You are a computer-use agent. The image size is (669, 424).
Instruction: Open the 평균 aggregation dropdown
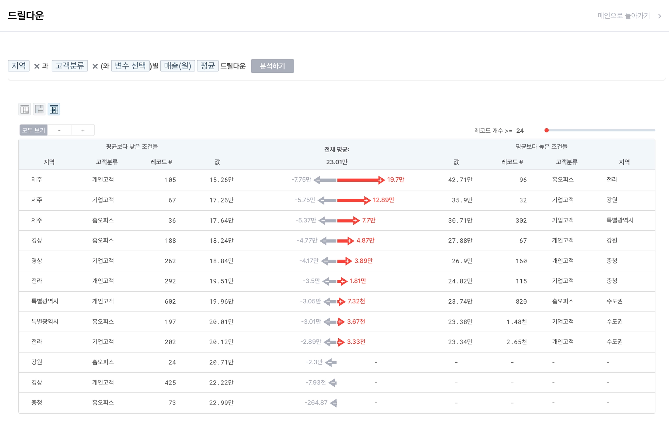click(x=207, y=66)
